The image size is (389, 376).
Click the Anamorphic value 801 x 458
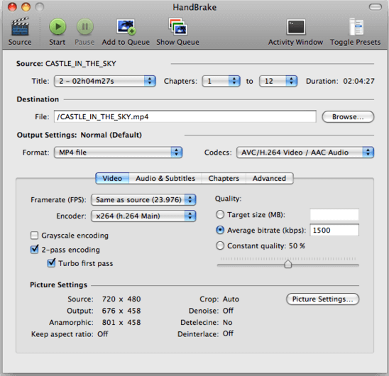[121, 322]
